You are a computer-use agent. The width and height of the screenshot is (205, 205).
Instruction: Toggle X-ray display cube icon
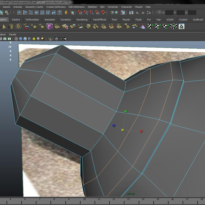coord(56,39)
